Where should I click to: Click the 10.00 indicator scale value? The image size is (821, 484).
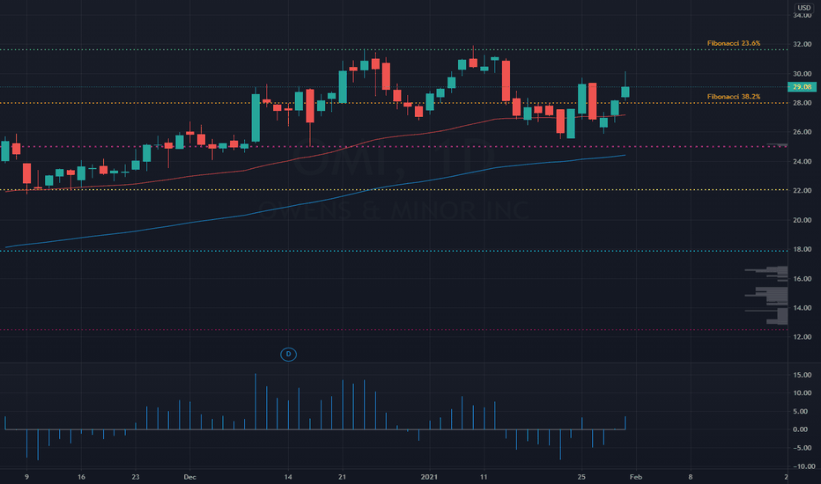pos(803,393)
